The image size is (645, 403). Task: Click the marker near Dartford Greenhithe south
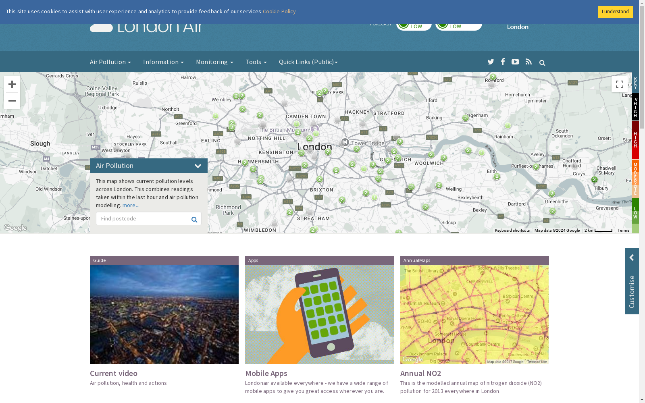click(x=552, y=211)
